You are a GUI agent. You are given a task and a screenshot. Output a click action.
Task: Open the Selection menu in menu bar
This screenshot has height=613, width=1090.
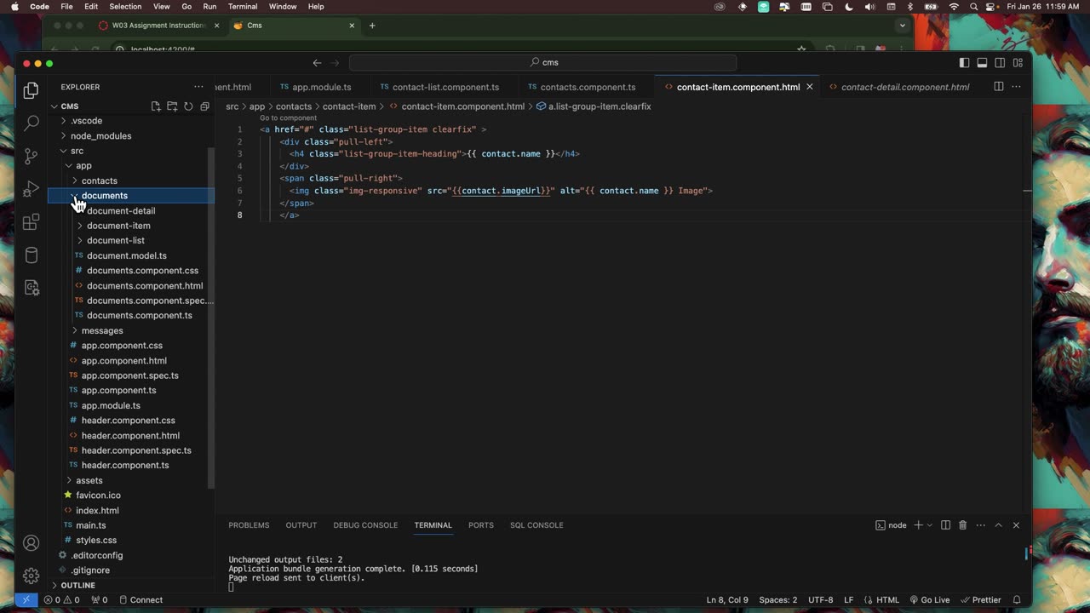tap(125, 7)
